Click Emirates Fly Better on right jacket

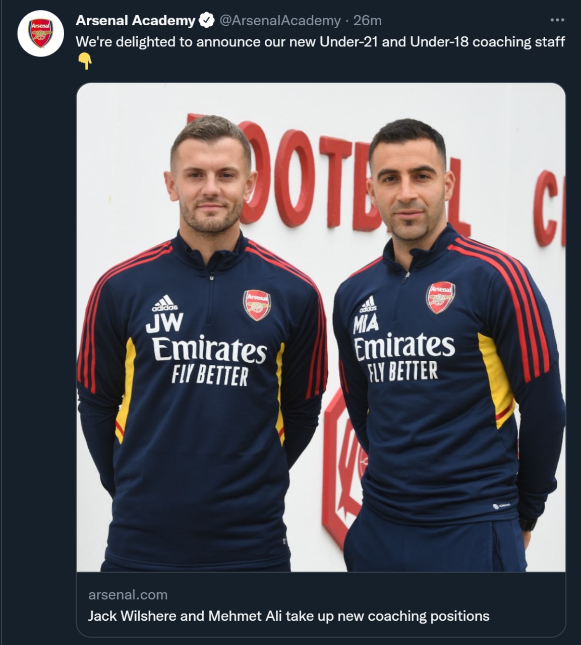[403, 357]
